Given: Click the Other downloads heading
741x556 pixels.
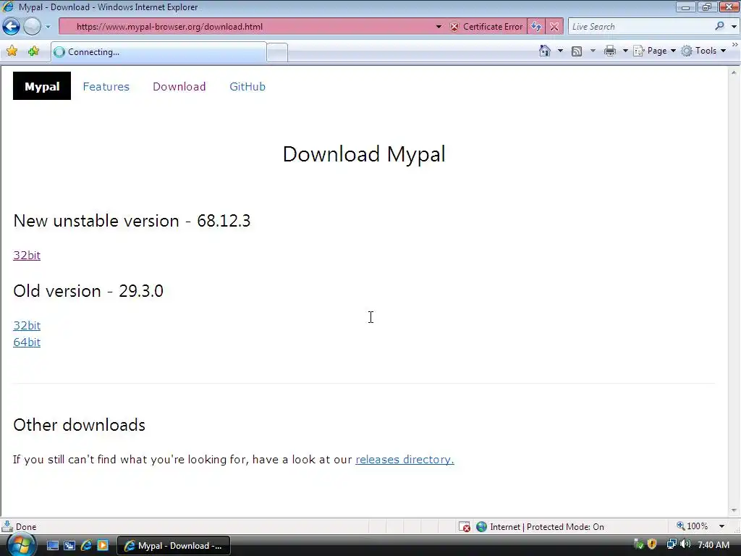Looking at the screenshot, I should point(79,425).
